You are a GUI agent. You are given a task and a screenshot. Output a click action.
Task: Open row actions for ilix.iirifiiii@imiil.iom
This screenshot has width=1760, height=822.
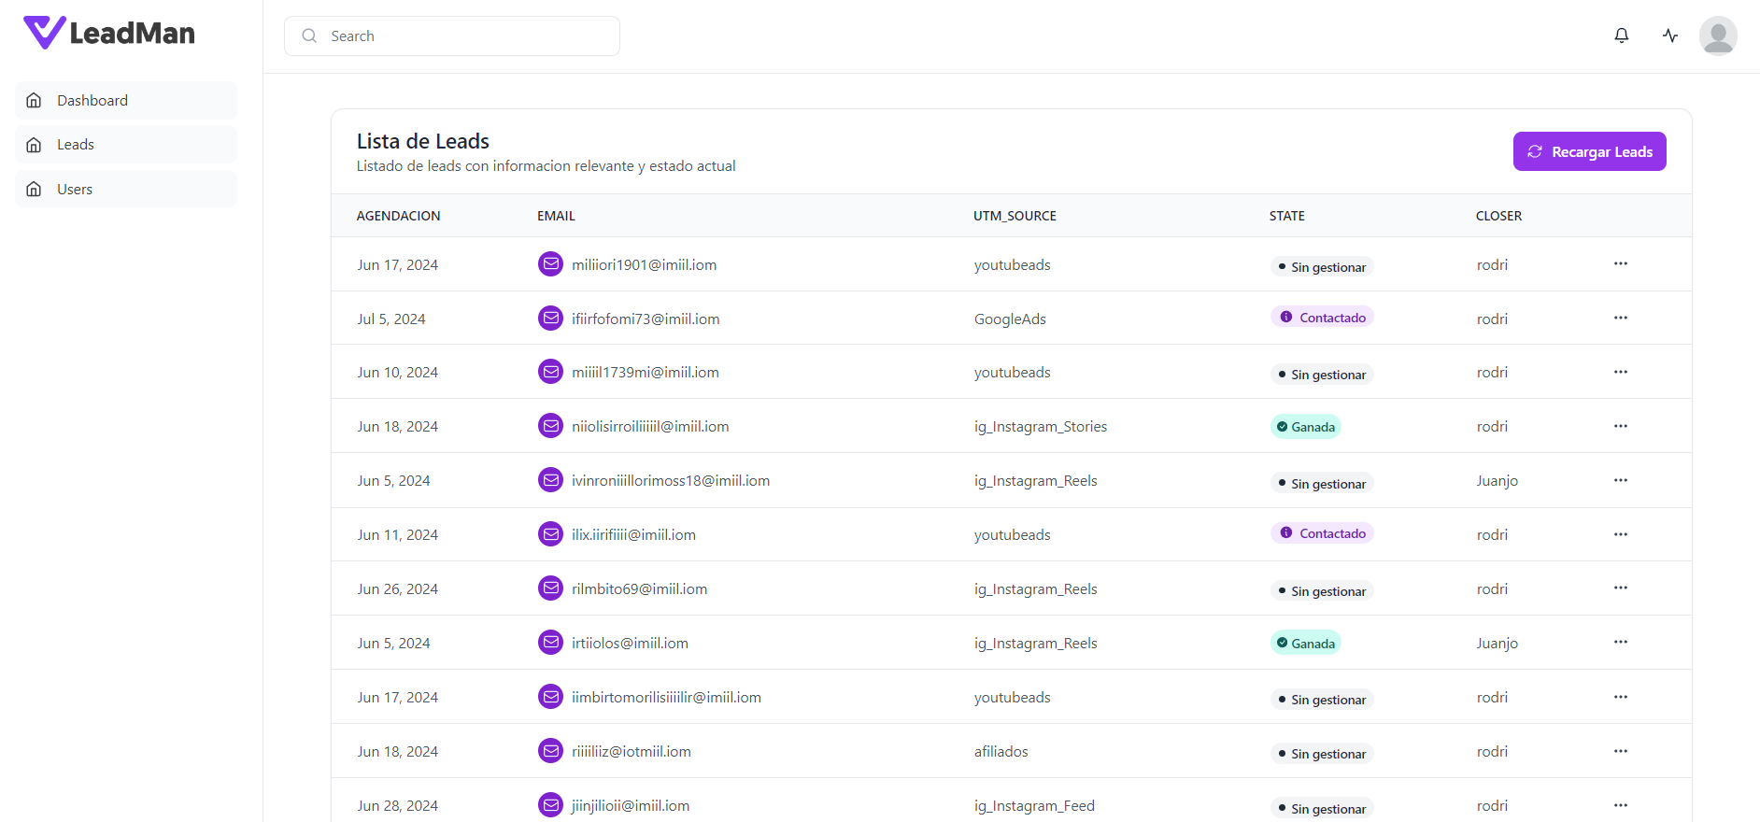click(x=1621, y=534)
